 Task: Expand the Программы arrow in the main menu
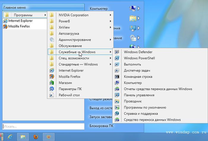45,15
